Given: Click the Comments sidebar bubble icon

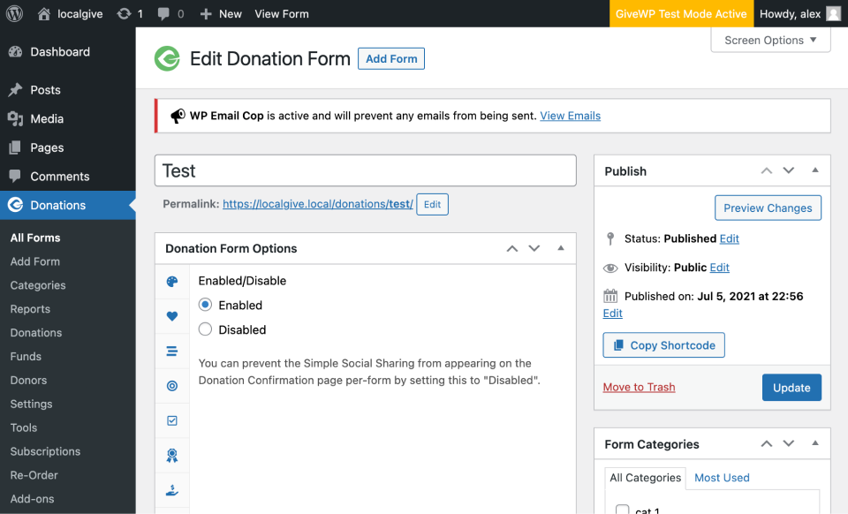Looking at the screenshot, I should (x=15, y=177).
